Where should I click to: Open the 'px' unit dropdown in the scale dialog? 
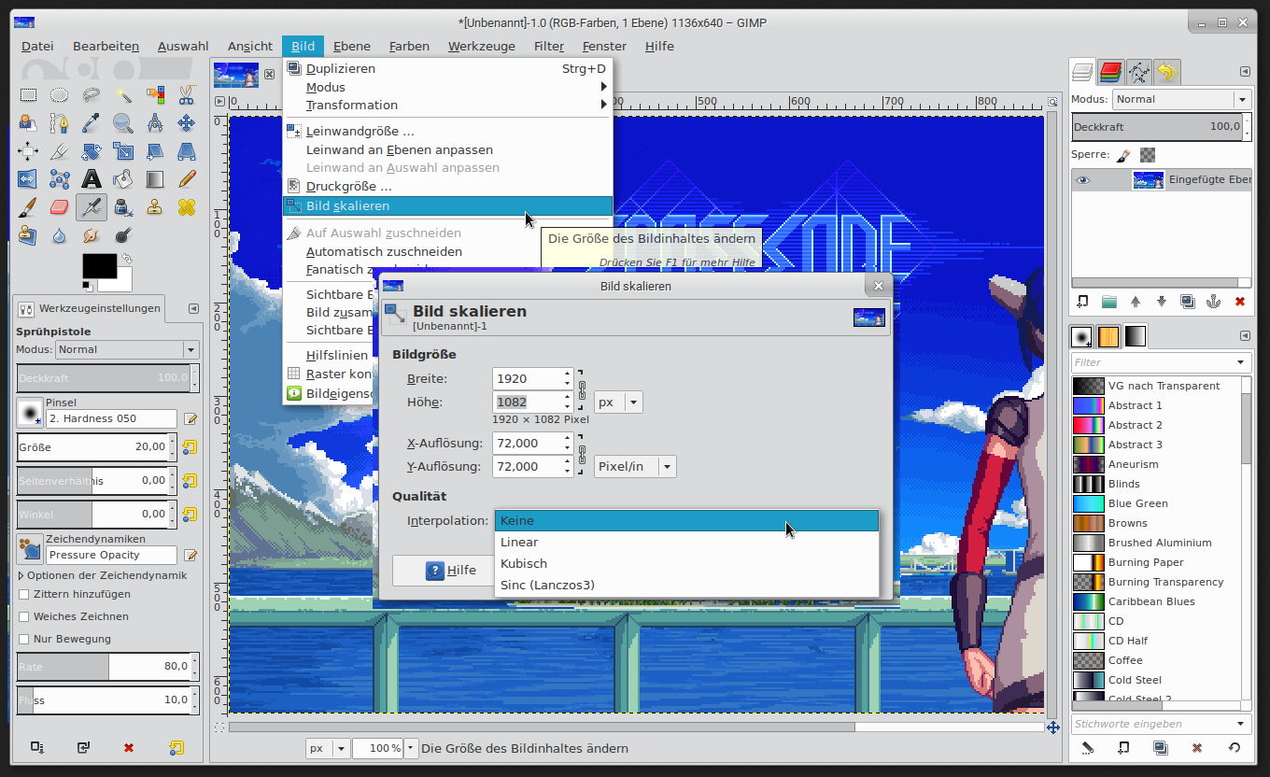pyautogui.click(x=618, y=402)
